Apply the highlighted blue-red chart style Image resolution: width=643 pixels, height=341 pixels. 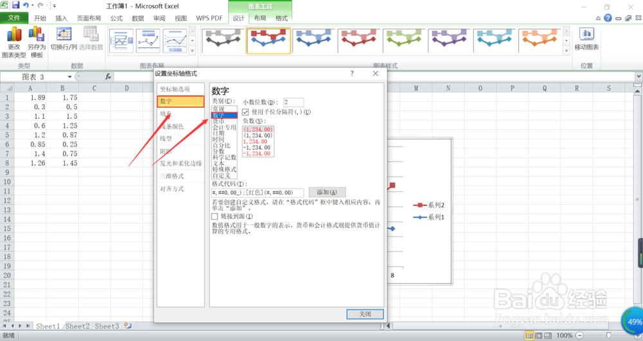tap(268, 40)
